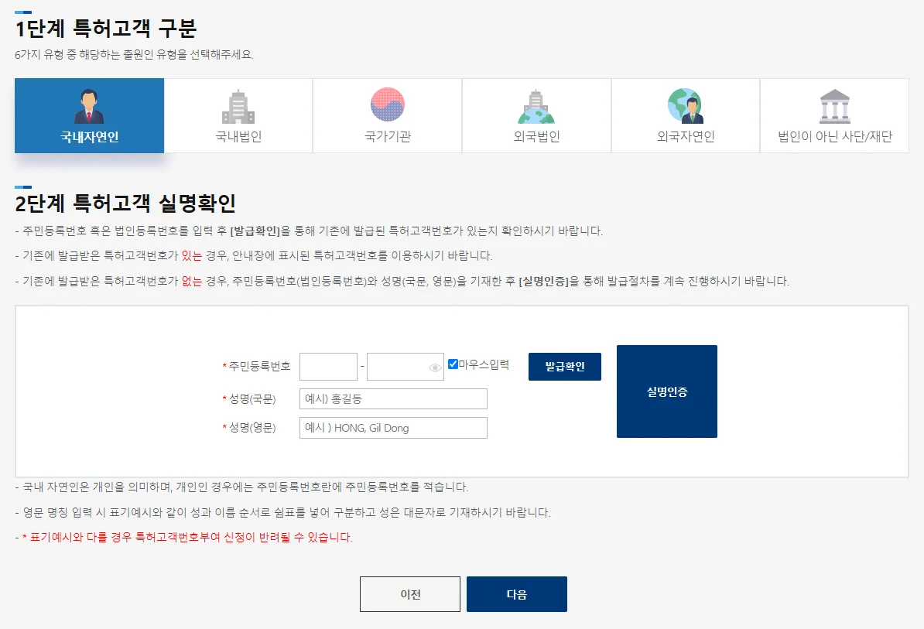The image size is (924, 629).
Task: Focus the 성명(영문) English name field
Action: [x=393, y=428]
